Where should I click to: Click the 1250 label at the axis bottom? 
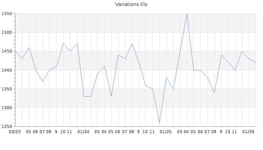click(x=7, y=126)
